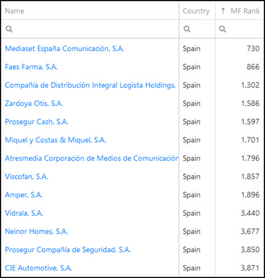Image resolution: width=265 pixels, height=278 pixels.
Task: Open the Zardoya Otis, S.A. link
Action: [x=34, y=104]
